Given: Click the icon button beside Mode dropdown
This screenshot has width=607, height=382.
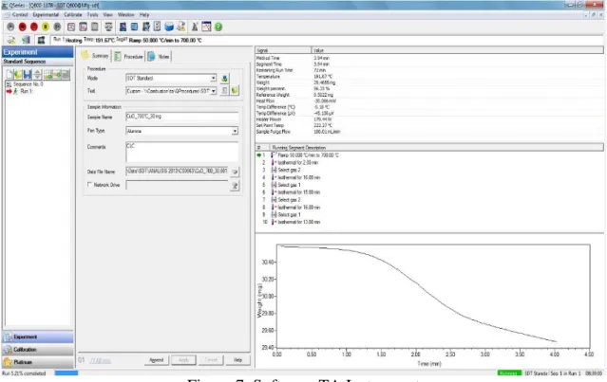Looking at the screenshot, I should tap(224, 79).
